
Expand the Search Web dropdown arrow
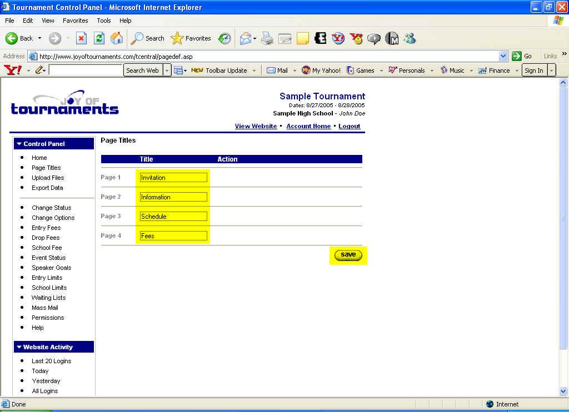(167, 71)
